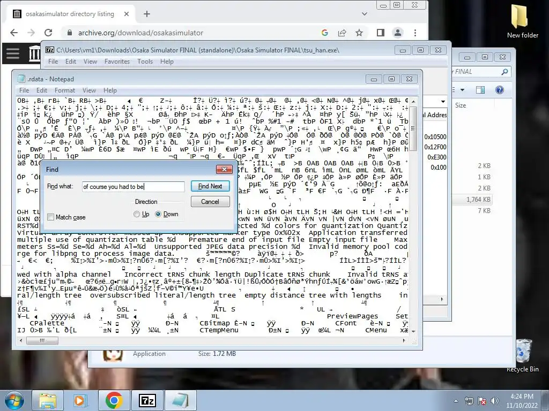The height and width of the screenshot is (411, 549).
Task: Expand the 7-Zip panel dropdown arrow
Action: point(443,101)
